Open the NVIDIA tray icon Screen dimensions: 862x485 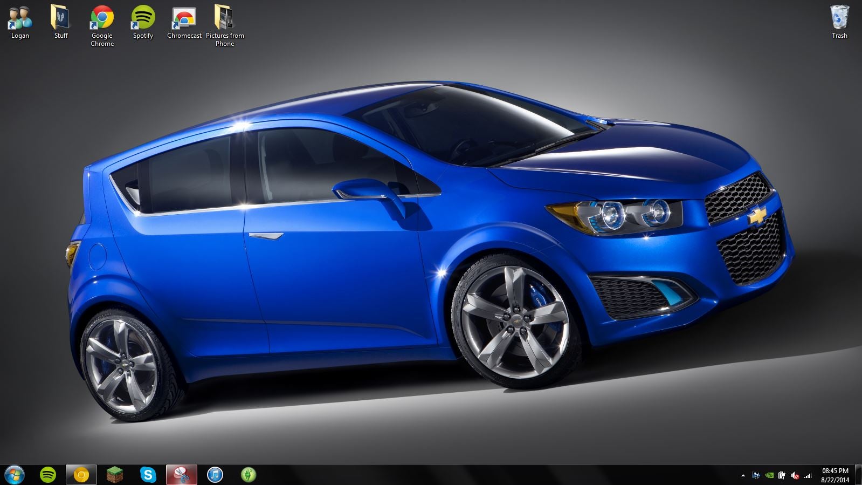769,475
